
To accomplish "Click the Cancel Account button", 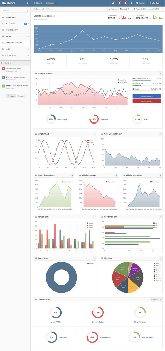I will click(x=147, y=101).
